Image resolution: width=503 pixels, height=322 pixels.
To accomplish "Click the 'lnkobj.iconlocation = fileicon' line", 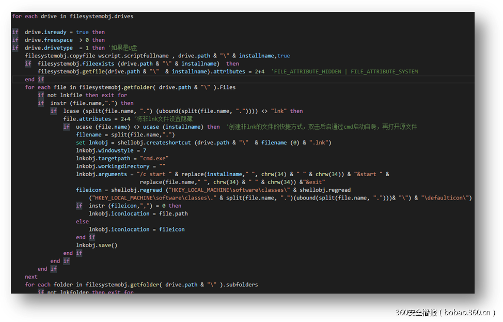I will point(137,229).
